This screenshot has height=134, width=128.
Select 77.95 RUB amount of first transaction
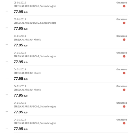(20, 12)
